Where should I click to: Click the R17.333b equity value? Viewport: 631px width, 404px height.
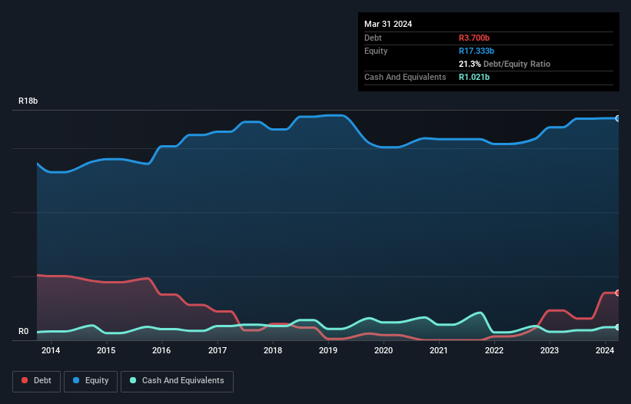pyautogui.click(x=477, y=51)
